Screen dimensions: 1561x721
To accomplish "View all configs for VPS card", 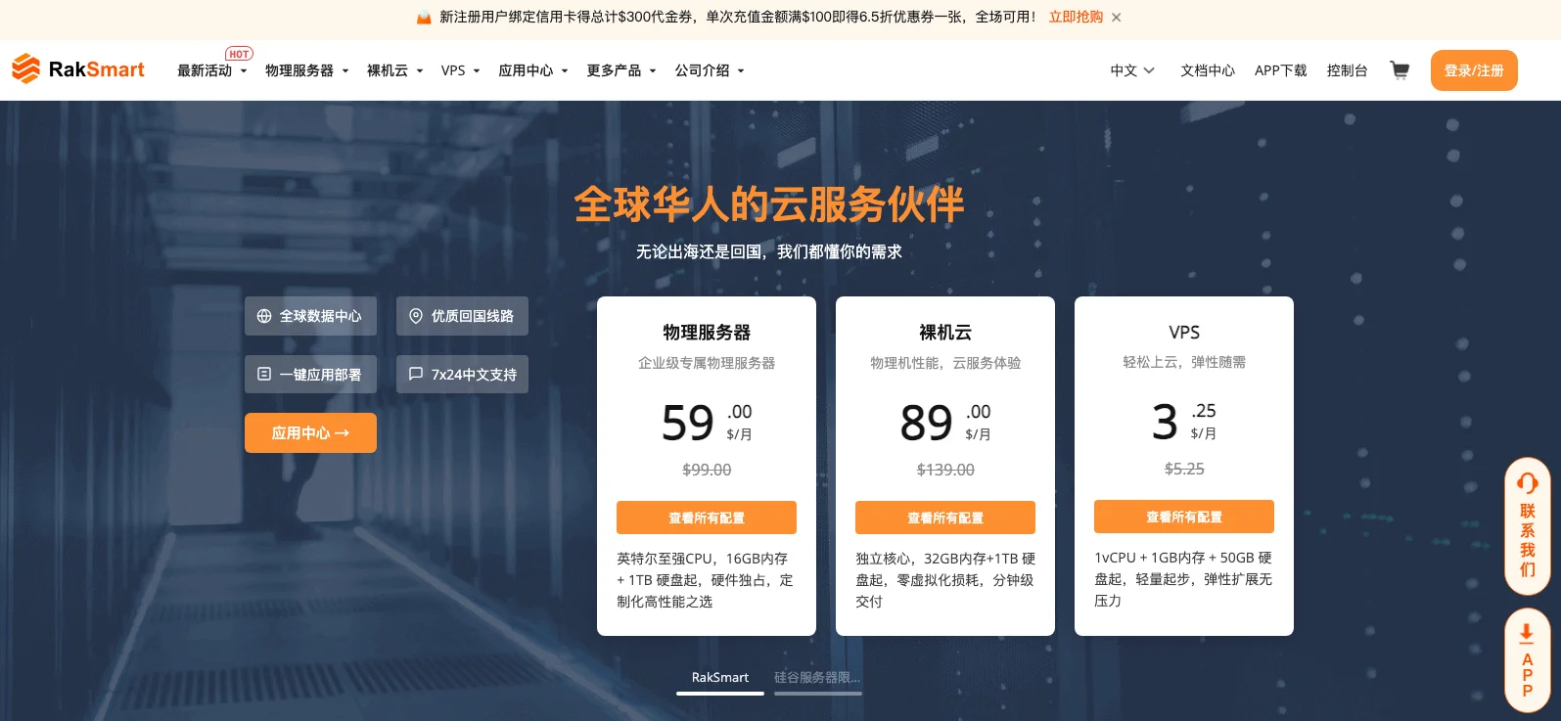I will pyautogui.click(x=1184, y=517).
